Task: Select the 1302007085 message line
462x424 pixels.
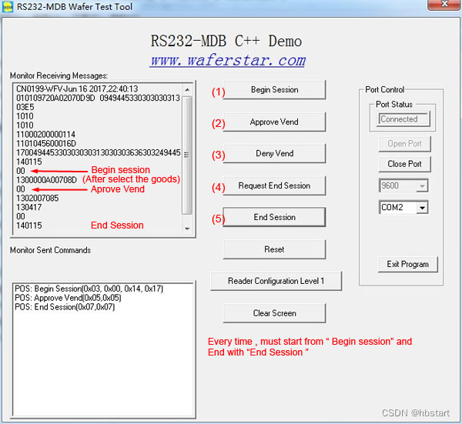Action: click(38, 199)
